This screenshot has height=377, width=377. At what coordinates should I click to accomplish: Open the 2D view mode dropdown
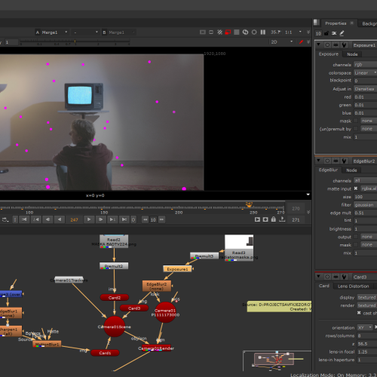point(281,42)
